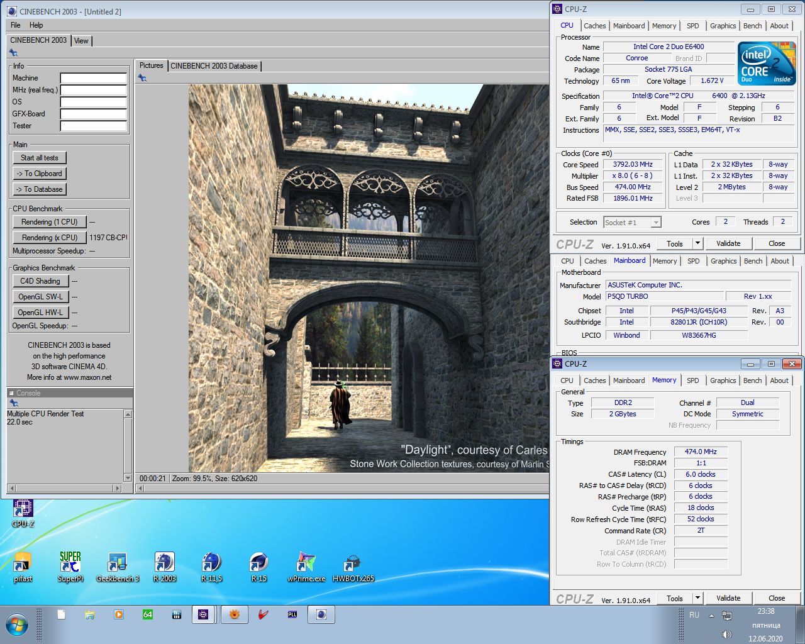This screenshot has width=805, height=644.
Task: Click the To Database button
Action: pos(40,189)
